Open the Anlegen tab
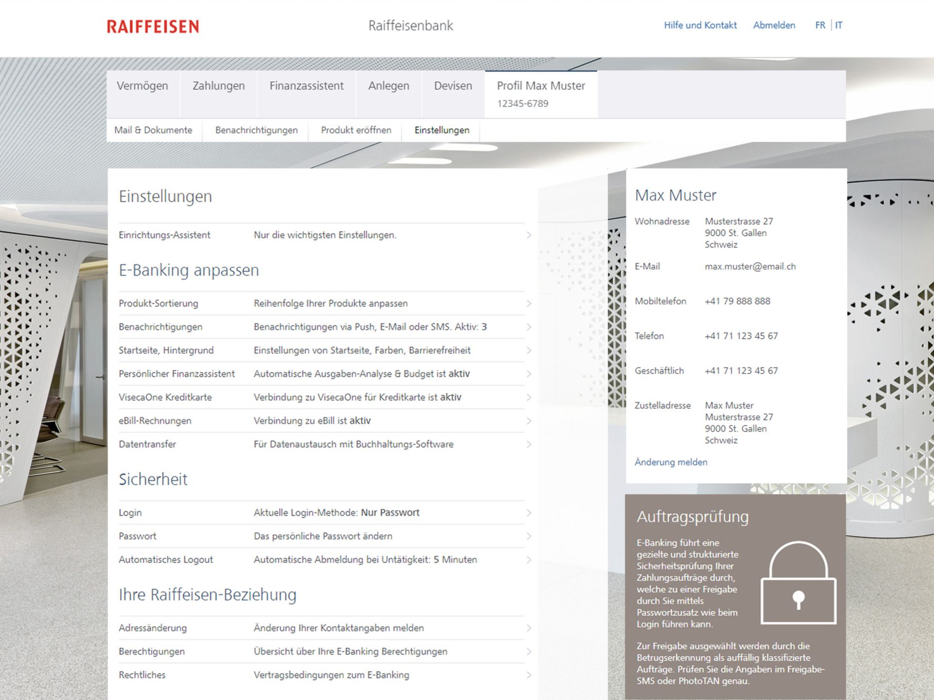934x700 pixels. pos(389,86)
